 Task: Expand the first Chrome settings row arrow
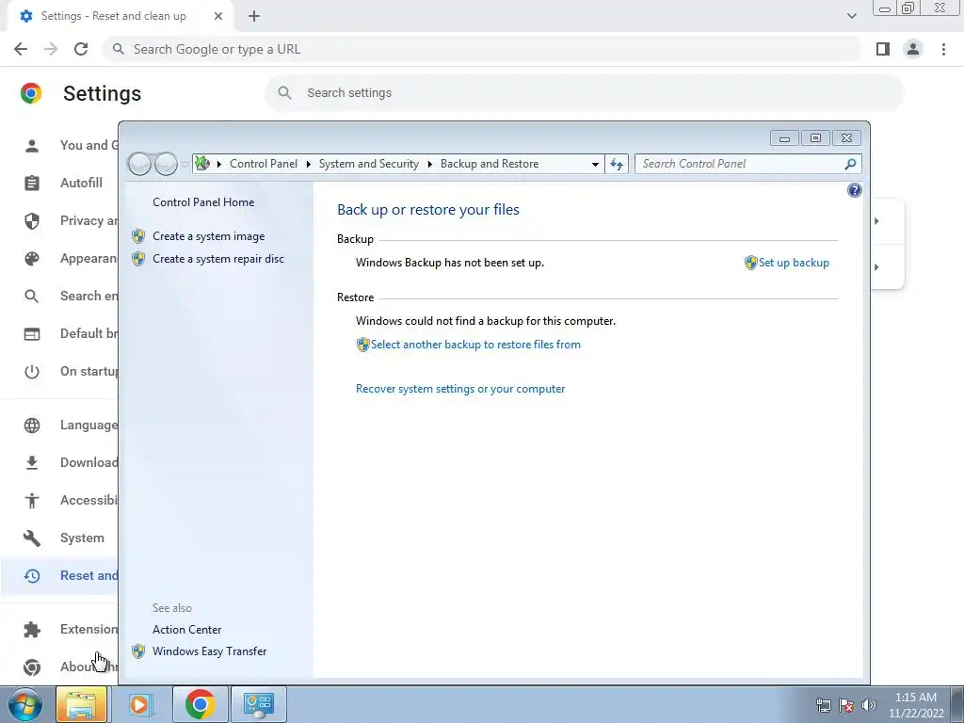click(876, 220)
